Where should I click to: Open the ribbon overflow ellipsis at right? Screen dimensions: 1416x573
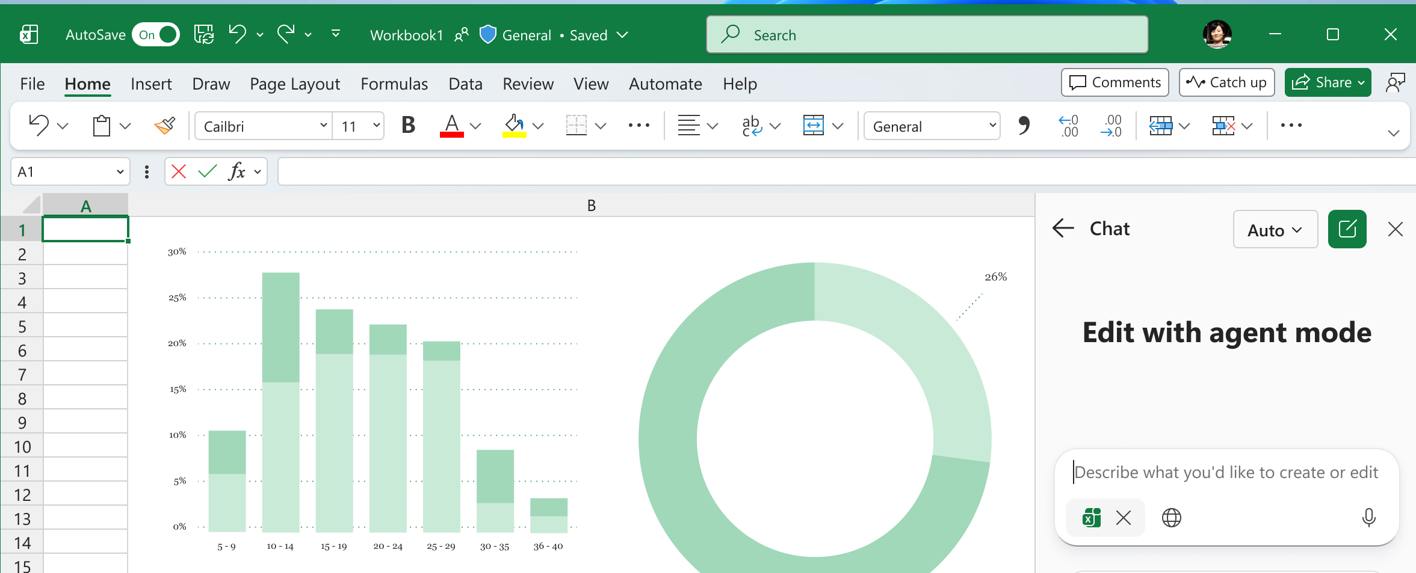click(1291, 125)
